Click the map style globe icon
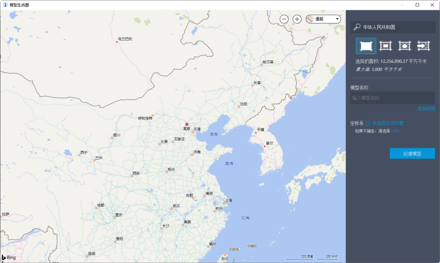440x263 pixels. 310,19
